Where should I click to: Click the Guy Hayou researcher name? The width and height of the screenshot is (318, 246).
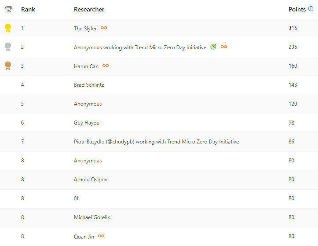(x=87, y=123)
